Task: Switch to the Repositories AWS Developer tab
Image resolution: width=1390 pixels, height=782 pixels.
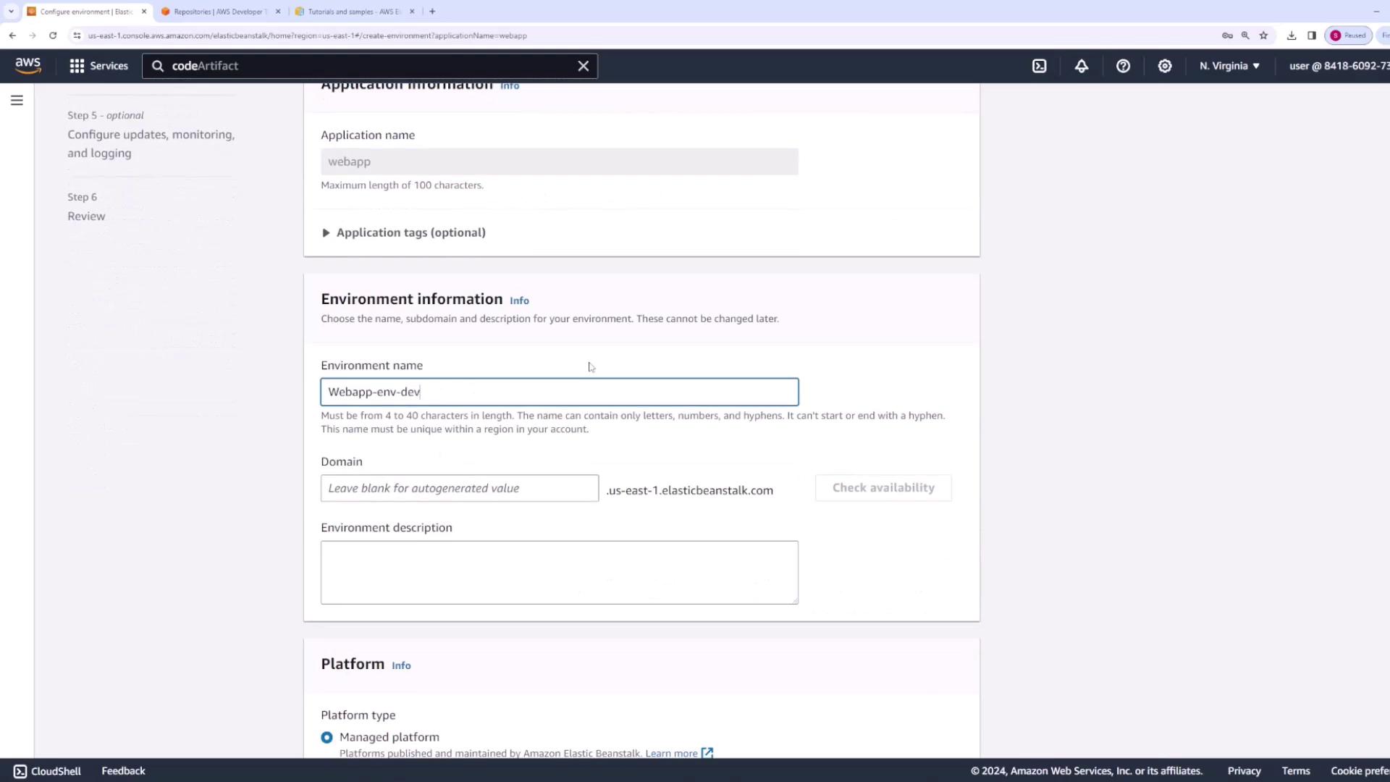Action: point(217,12)
